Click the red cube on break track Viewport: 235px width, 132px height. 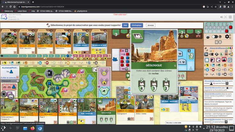230,27
